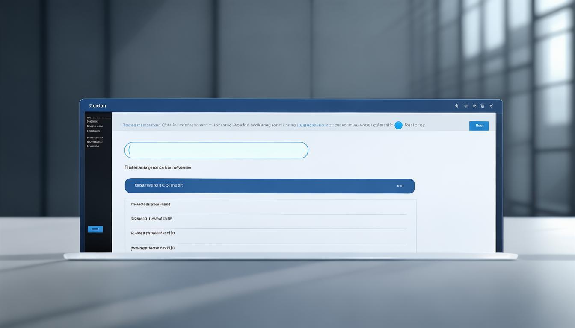575x328 pixels.
Task: Select the last item in the left sidebar list
Action: pyautogui.click(x=93, y=146)
